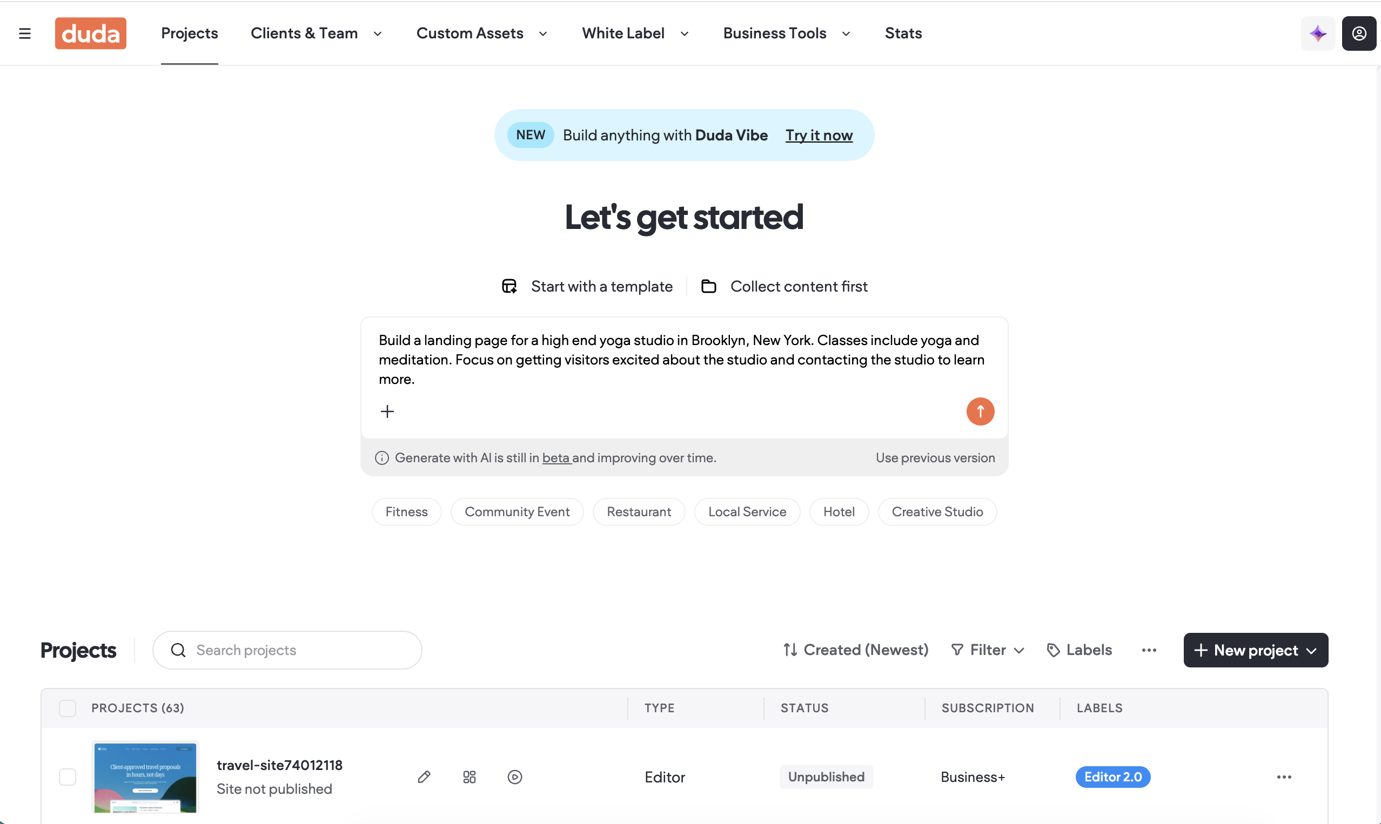Expand the New project dropdown button
Image resolution: width=1381 pixels, height=824 pixels.
[1256, 650]
